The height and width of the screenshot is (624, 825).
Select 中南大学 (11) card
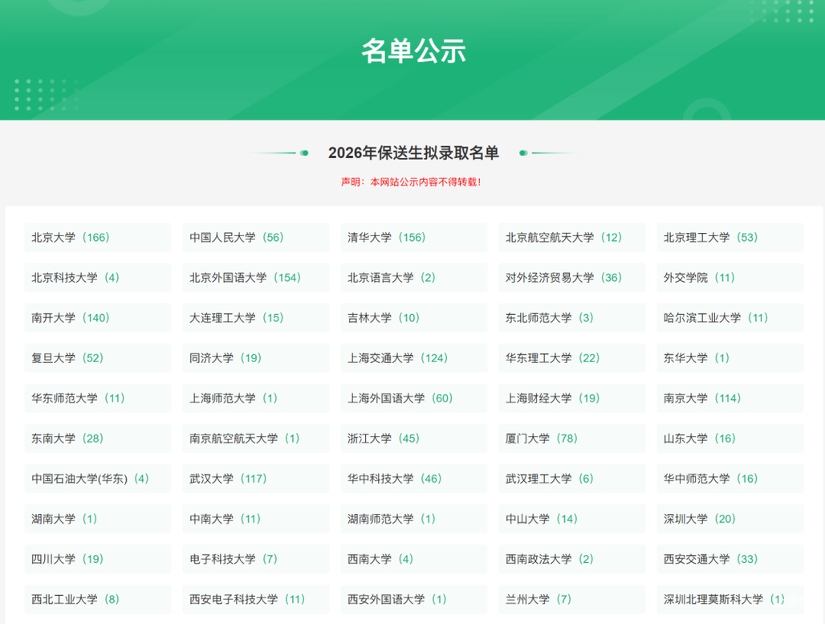pyautogui.click(x=256, y=519)
